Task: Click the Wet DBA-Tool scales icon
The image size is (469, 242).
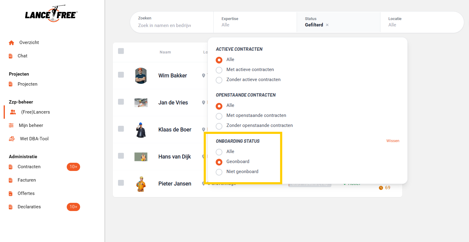Action: (12, 139)
